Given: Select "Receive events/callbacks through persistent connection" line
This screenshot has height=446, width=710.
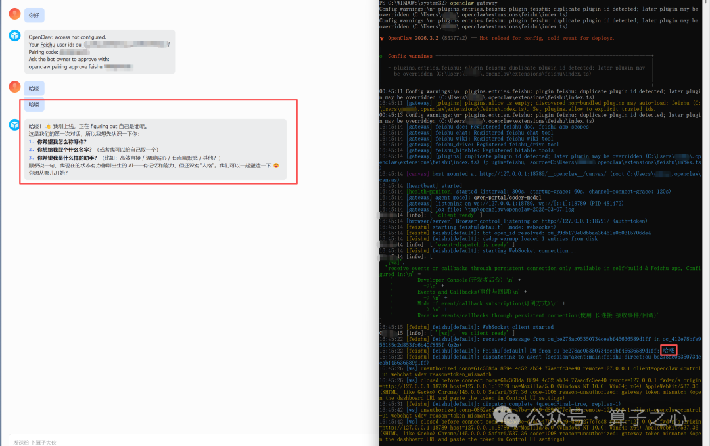Looking at the screenshot, I should pos(538,316).
